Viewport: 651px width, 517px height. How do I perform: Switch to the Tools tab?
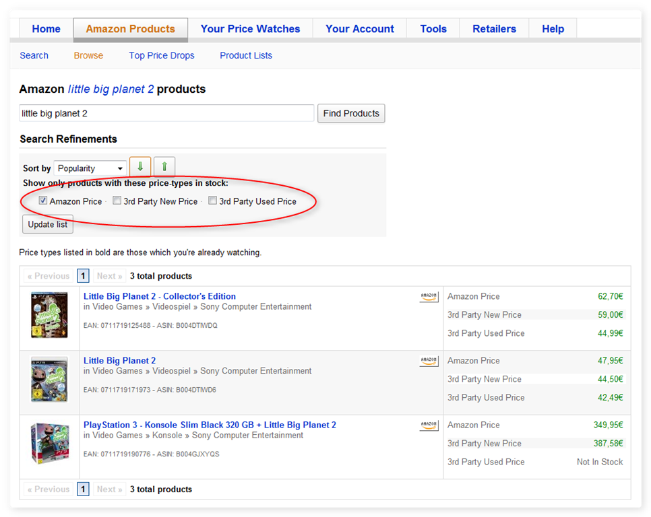433,28
